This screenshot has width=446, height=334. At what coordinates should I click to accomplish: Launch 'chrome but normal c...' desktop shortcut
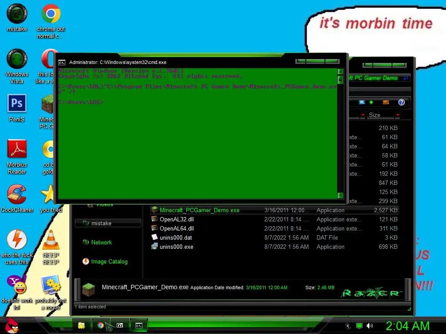51,21
